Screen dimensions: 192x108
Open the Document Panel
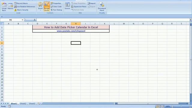[102, 7]
